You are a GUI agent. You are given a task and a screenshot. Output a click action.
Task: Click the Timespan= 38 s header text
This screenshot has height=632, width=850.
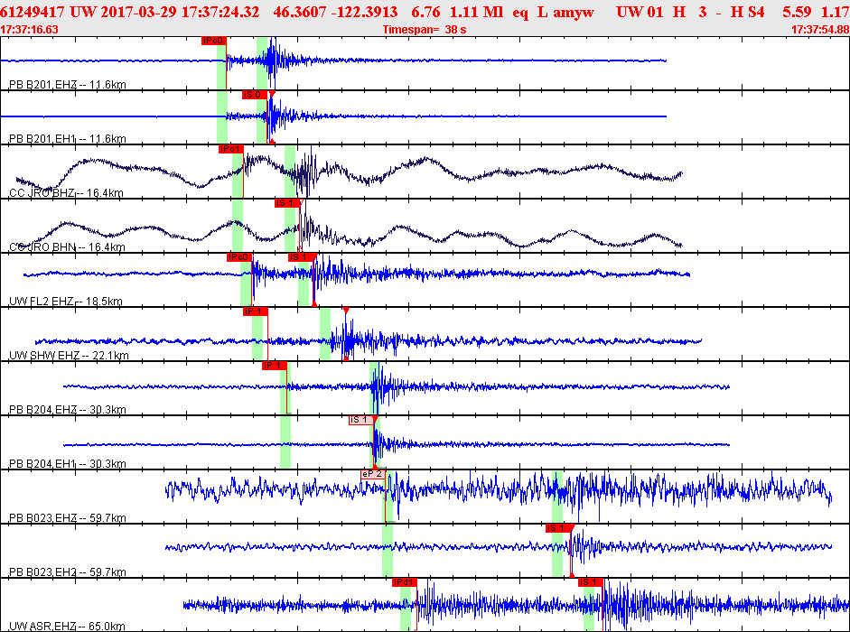[x=425, y=30]
